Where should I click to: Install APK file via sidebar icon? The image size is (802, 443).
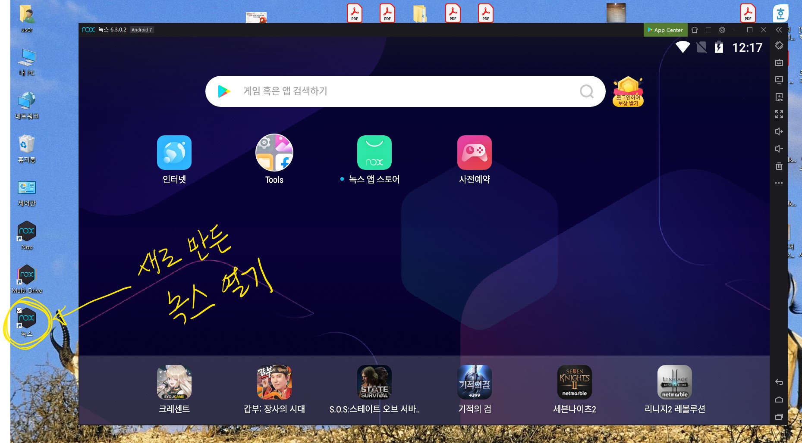(779, 97)
